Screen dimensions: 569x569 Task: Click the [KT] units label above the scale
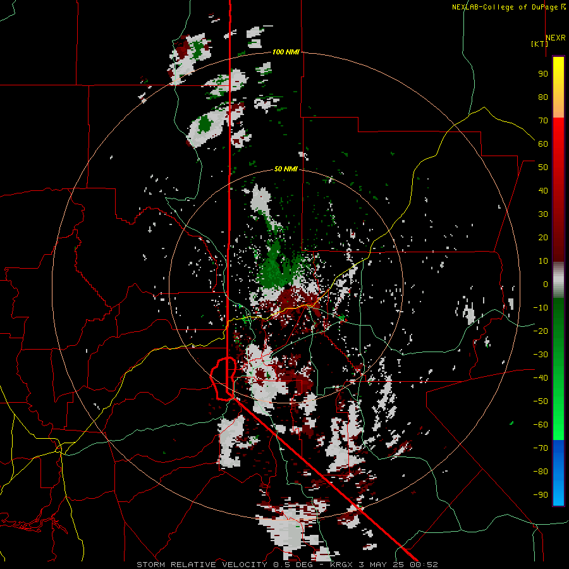[x=539, y=44]
